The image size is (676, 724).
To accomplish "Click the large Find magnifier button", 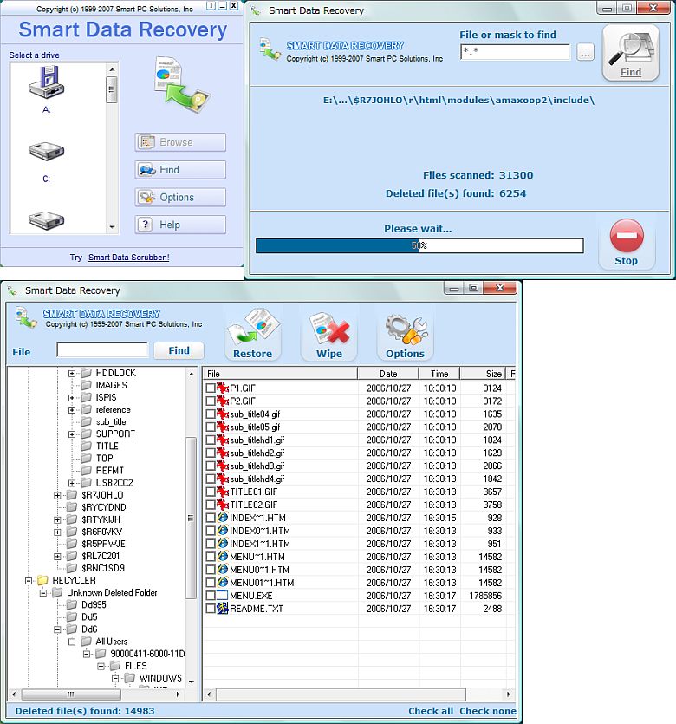I will (630, 53).
